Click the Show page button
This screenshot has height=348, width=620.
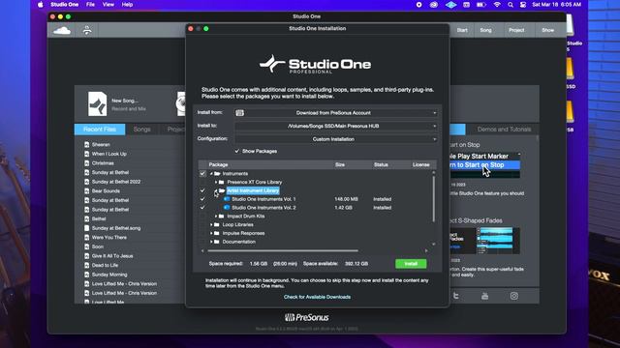click(x=548, y=30)
